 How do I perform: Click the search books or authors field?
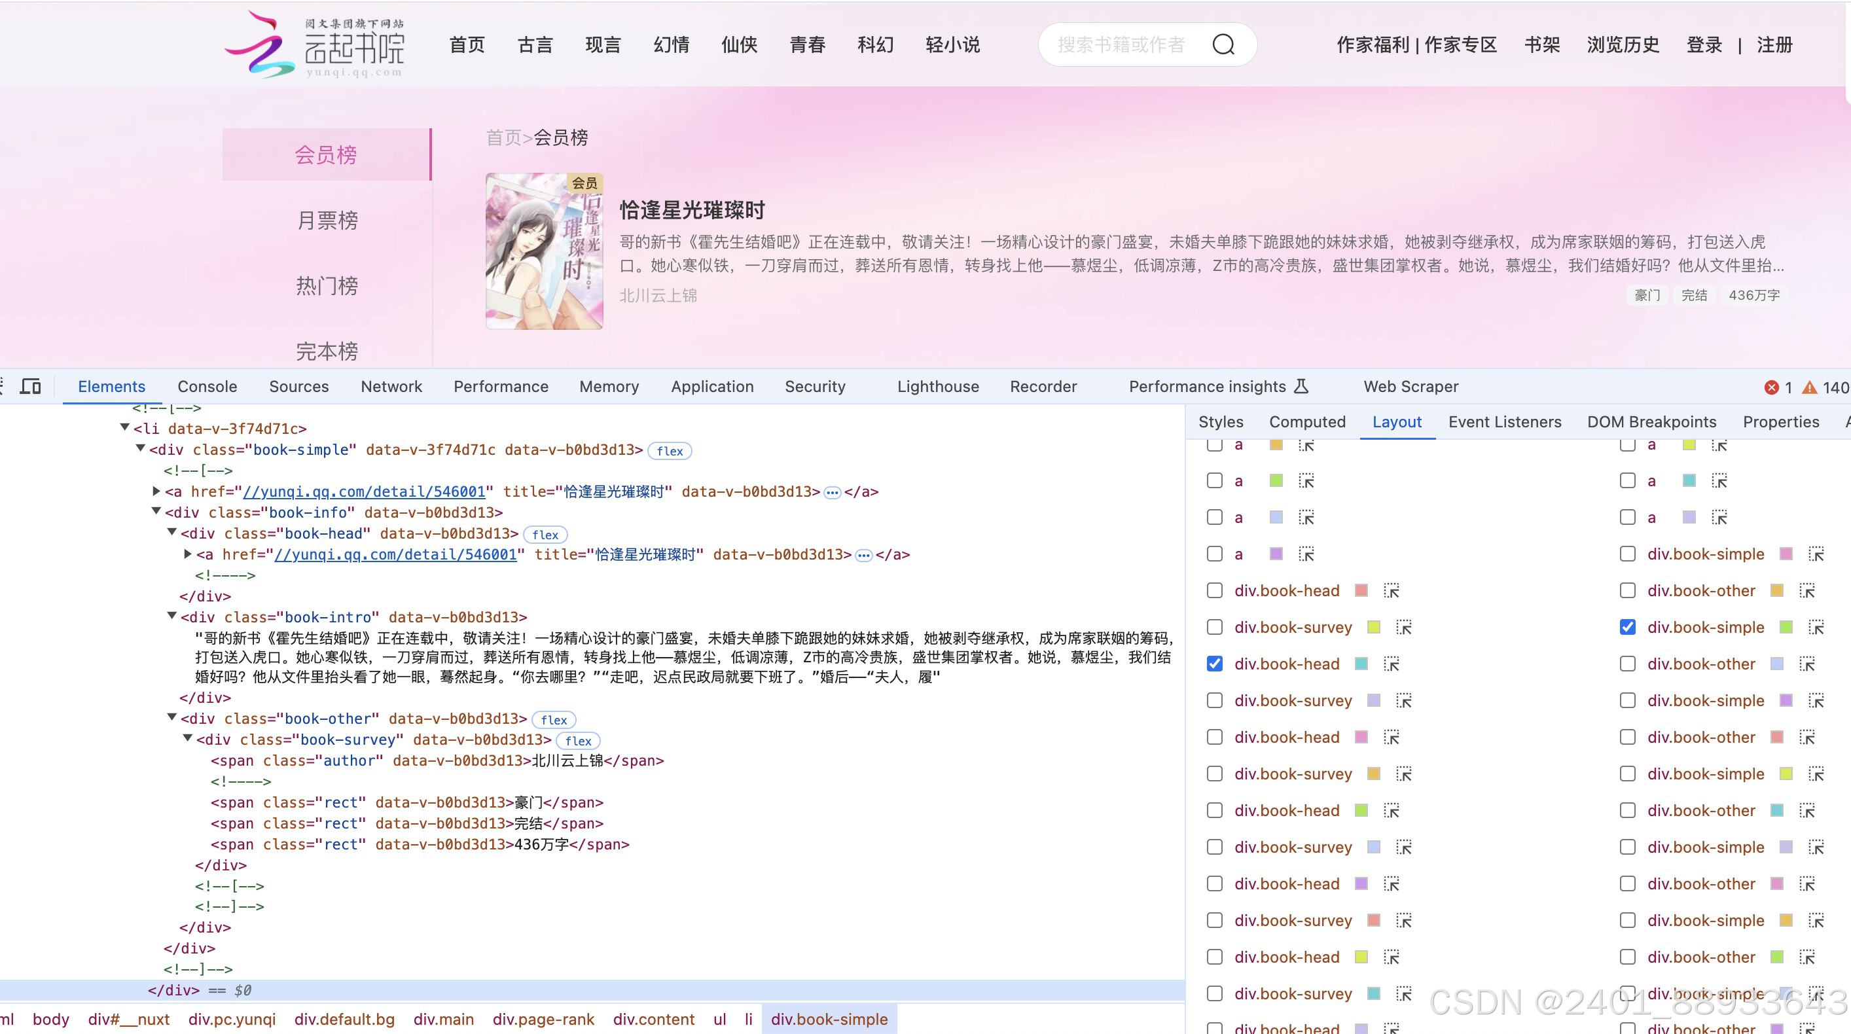[x=1121, y=45]
